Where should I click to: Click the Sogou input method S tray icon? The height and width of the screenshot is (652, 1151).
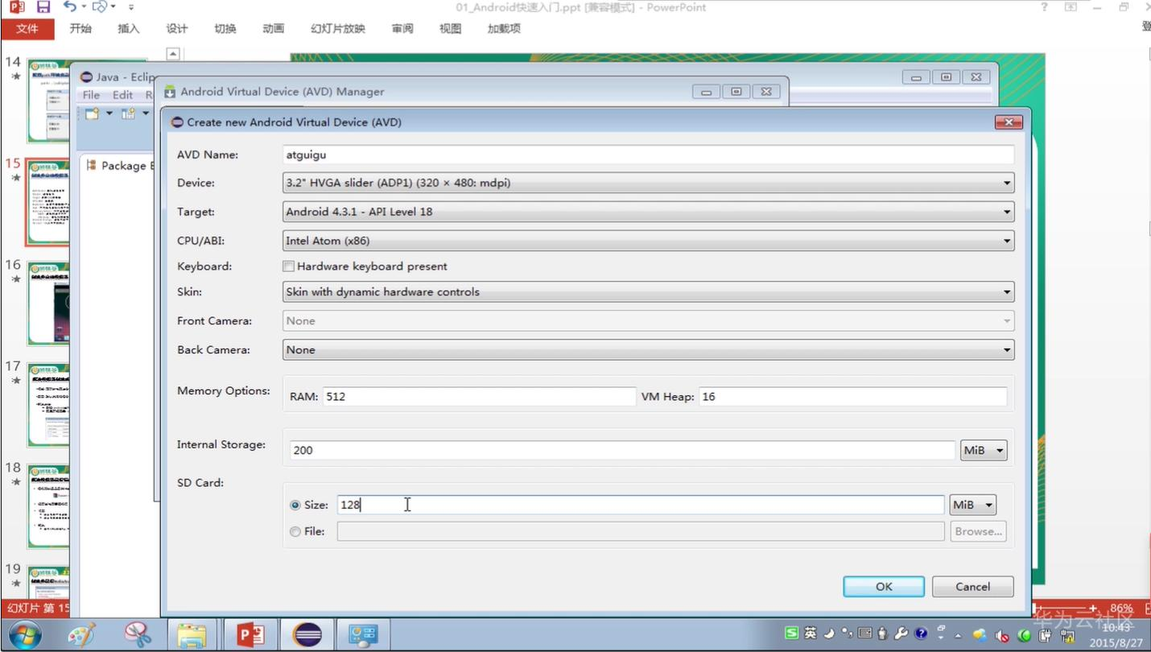(792, 633)
